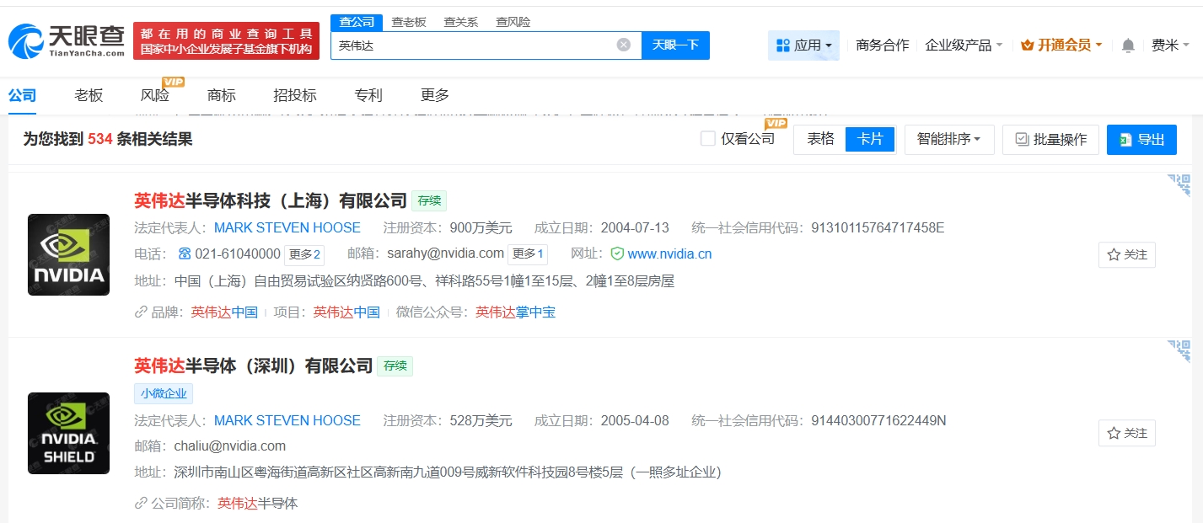
Task: Open the 智能排序 dropdown
Action: (x=949, y=140)
